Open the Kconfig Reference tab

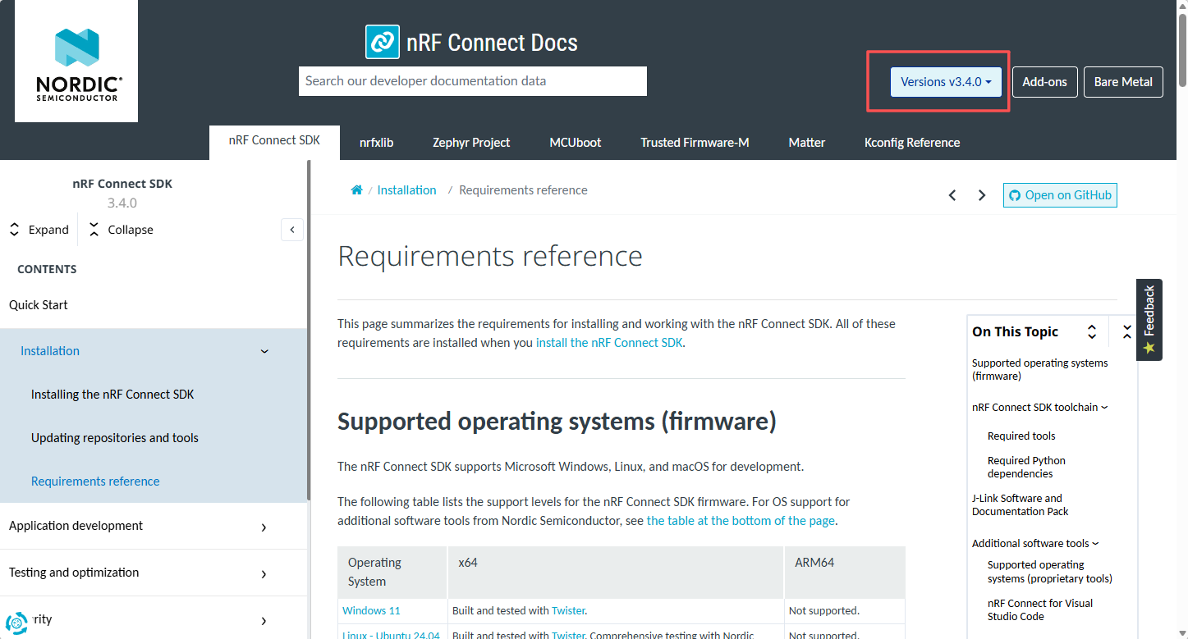point(912,143)
